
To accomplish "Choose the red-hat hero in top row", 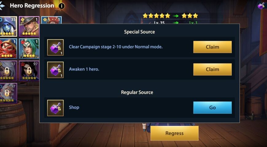I will pos(52,20).
